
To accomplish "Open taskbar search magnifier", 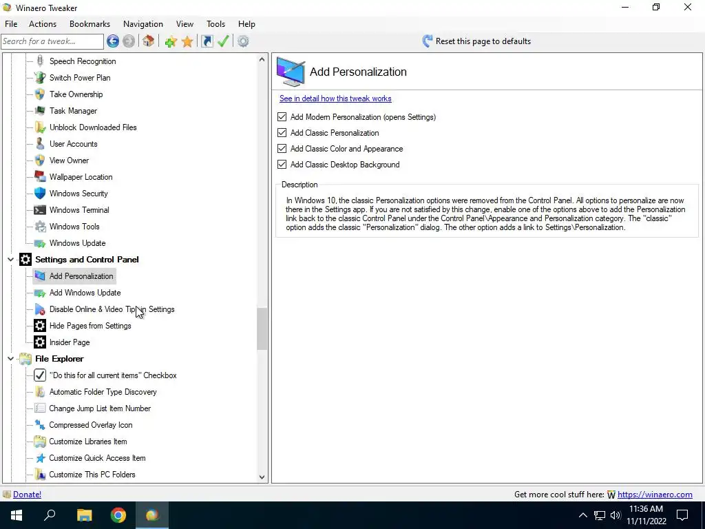I will pyautogui.click(x=50, y=515).
